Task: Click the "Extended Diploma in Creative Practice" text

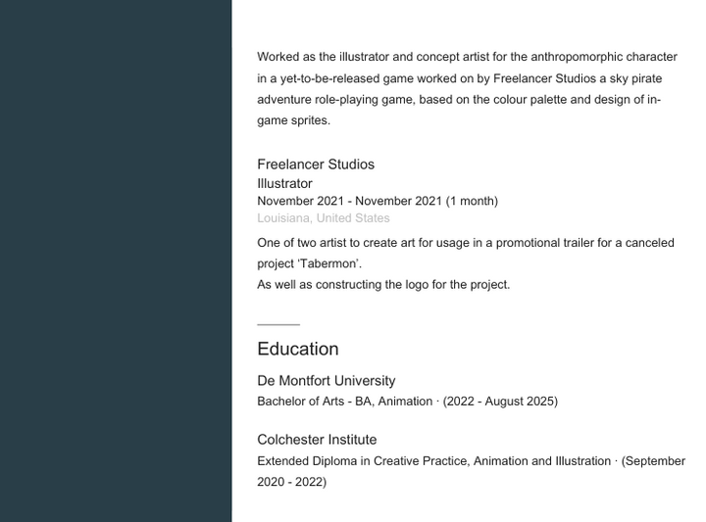Action: coord(362,461)
